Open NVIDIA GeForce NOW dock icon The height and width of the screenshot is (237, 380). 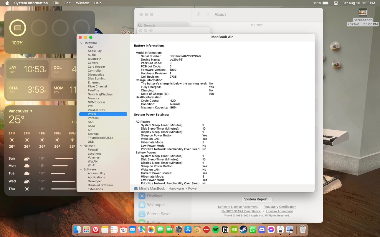[x=234, y=229]
